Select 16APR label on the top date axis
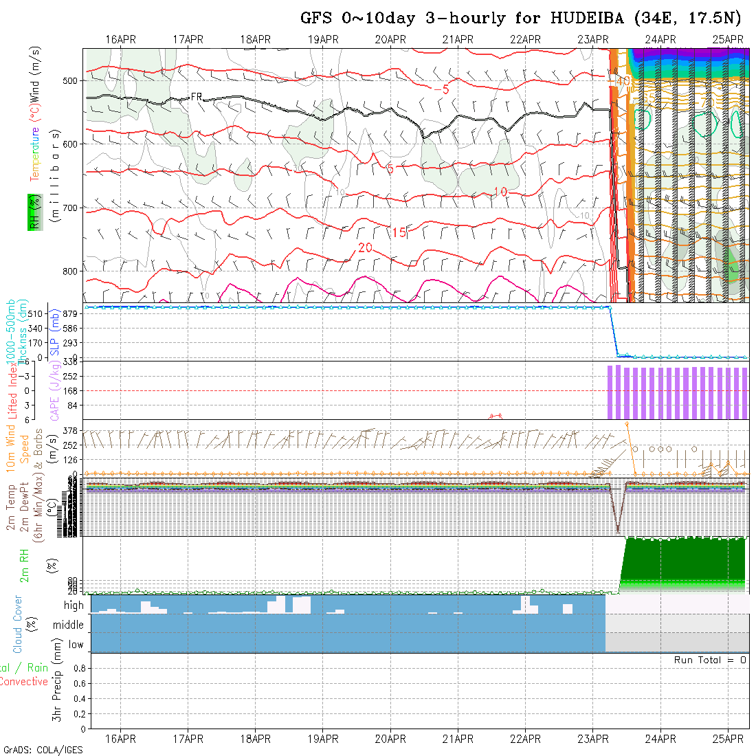This screenshot has width=756, height=756. pyautogui.click(x=120, y=40)
